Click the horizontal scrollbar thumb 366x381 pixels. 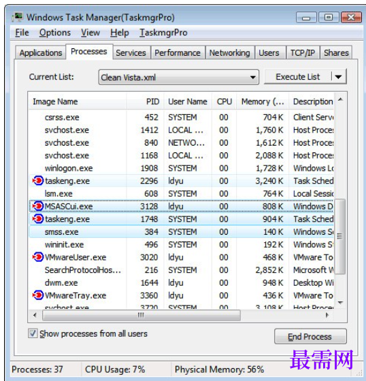point(142,315)
